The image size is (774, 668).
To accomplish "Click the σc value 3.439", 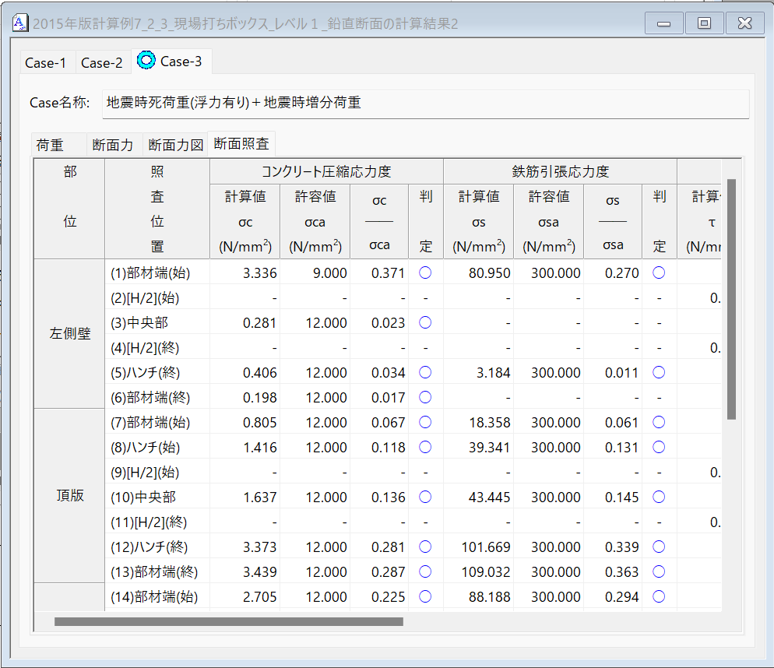I will [x=259, y=571].
